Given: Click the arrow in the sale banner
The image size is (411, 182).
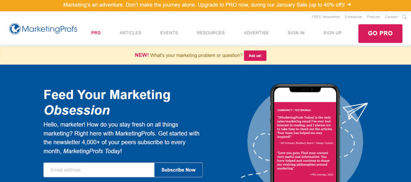Looking at the screenshot, I should point(349,5).
